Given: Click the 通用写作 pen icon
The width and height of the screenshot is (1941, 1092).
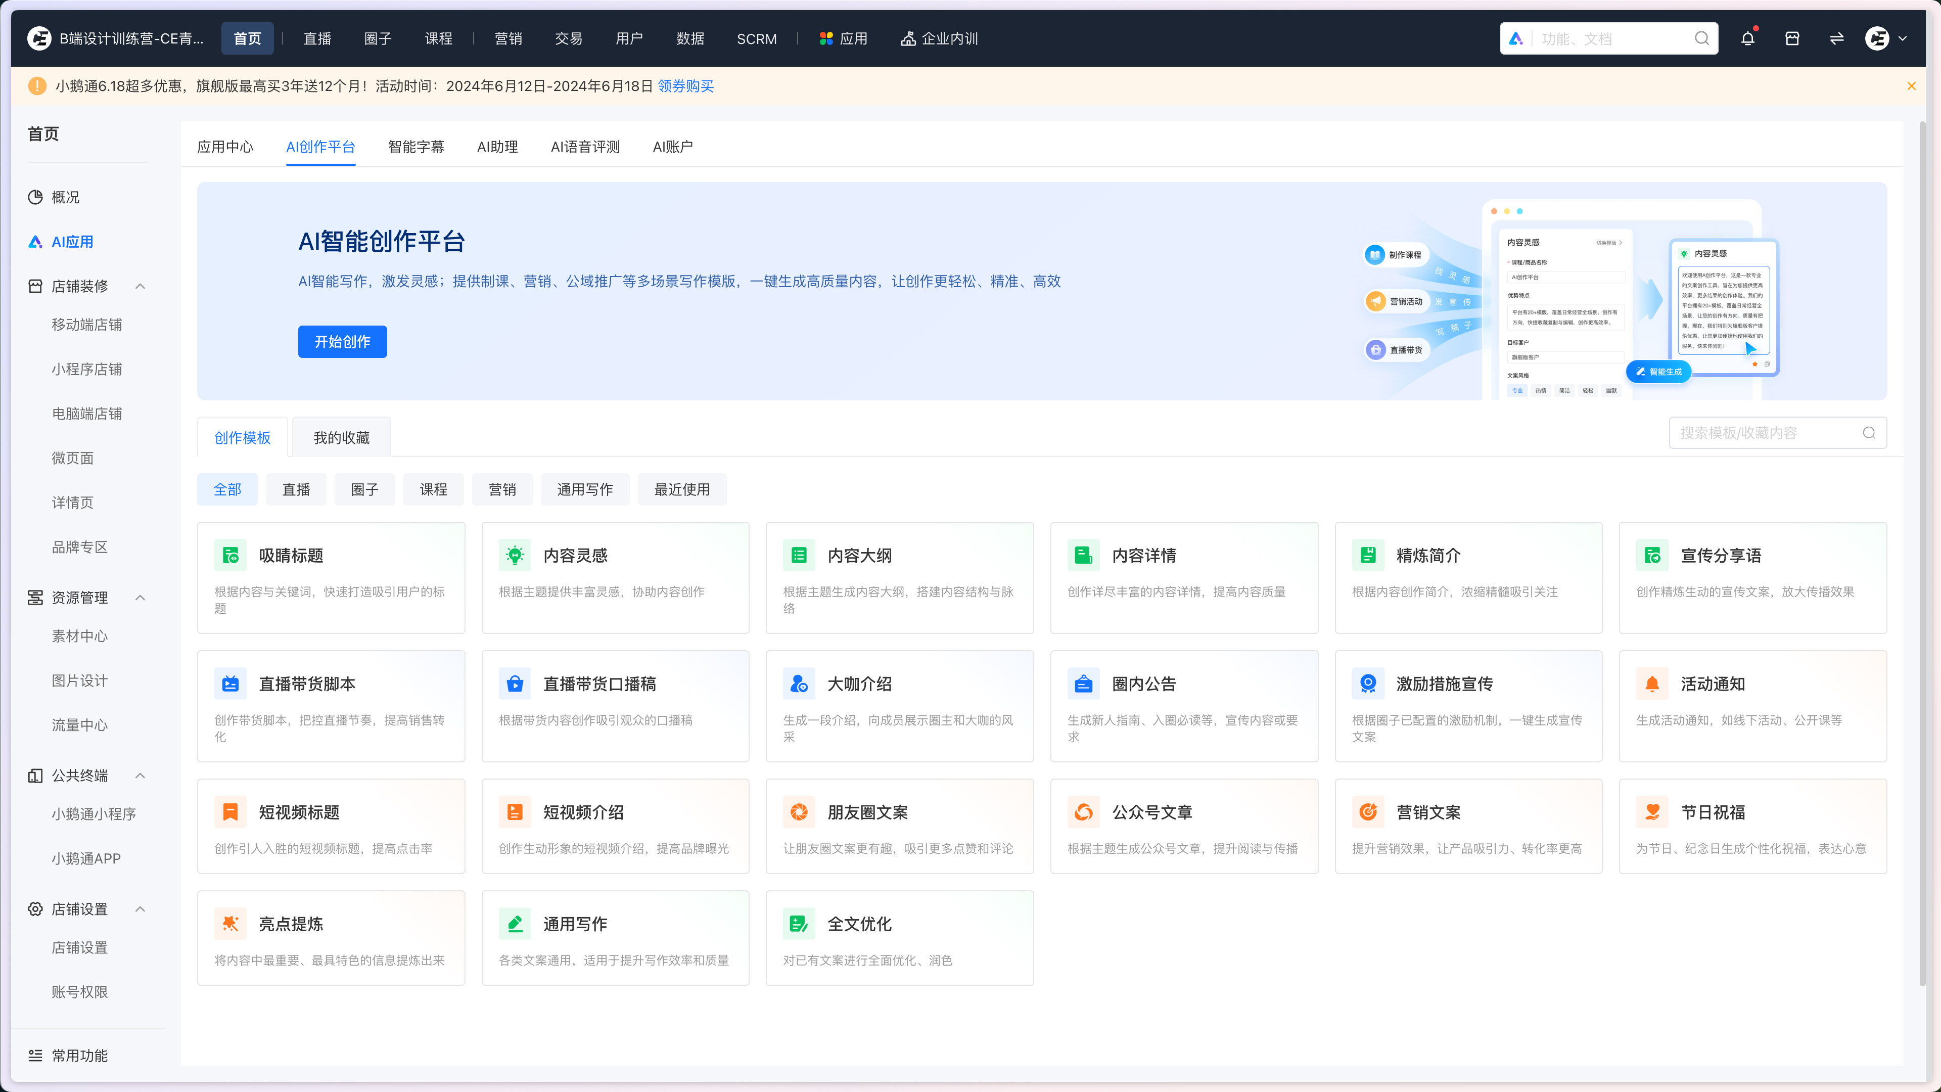Looking at the screenshot, I should [x=515, y=923].
